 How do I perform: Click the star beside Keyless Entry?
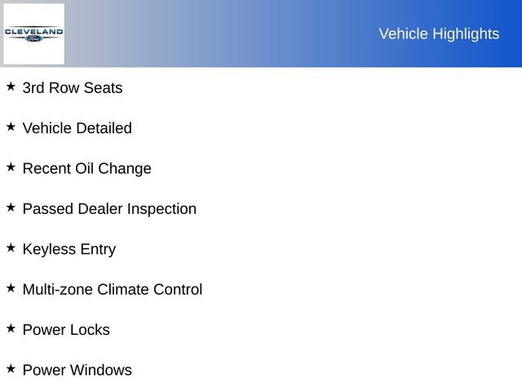click(11, 247)
